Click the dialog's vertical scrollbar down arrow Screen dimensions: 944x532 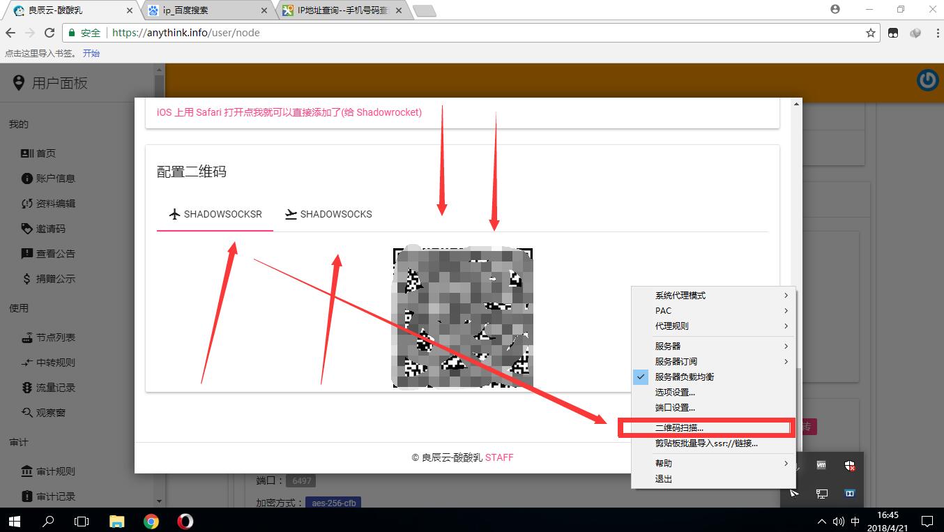pyautogui.click(x=796, y=468)
